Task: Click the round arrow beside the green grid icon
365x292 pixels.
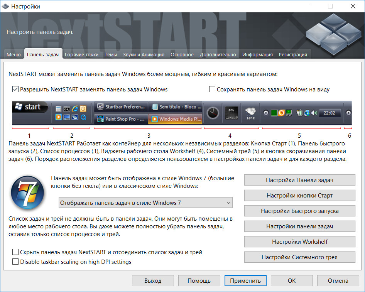Action: pyautogui.click(x=266, y=113)
